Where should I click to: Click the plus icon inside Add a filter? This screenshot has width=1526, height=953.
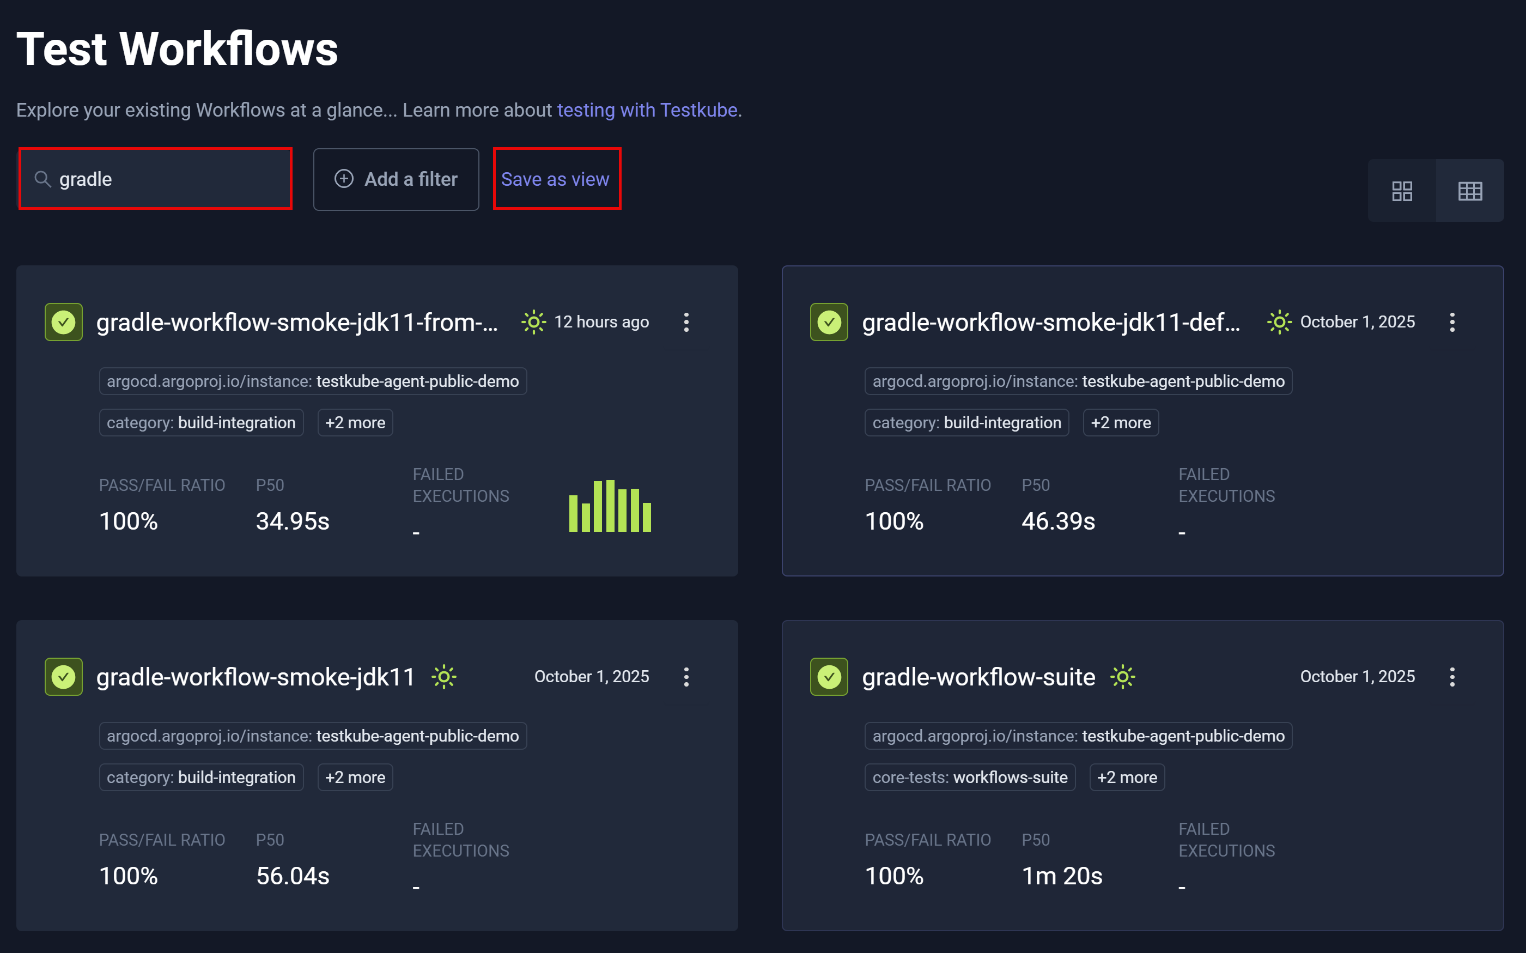tap(343, 179)
